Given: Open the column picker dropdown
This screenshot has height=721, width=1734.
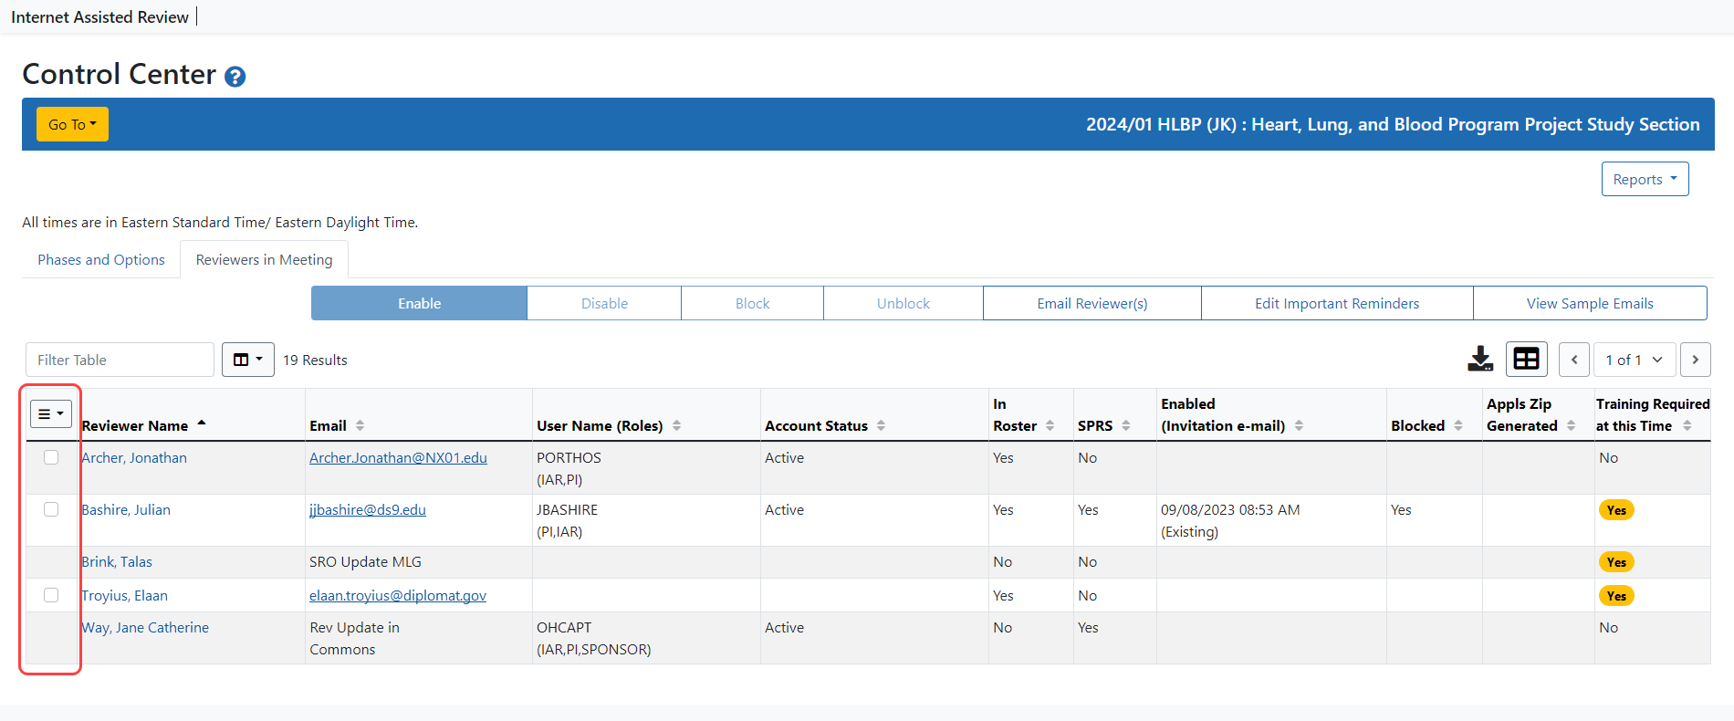Looking at the screenshot, I should pos(247,360).
